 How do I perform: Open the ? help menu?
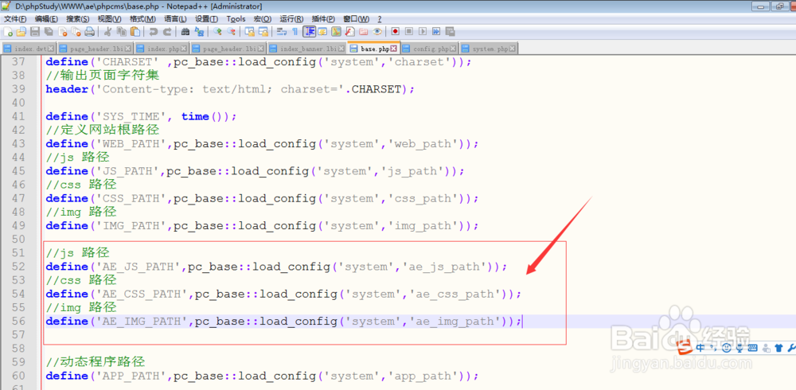[379, 19]
